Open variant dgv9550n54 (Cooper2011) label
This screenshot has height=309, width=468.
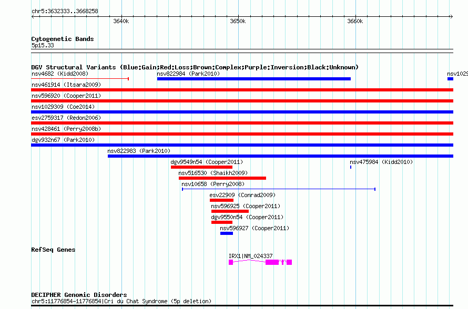pyautogui.click(x=247, y=217)
